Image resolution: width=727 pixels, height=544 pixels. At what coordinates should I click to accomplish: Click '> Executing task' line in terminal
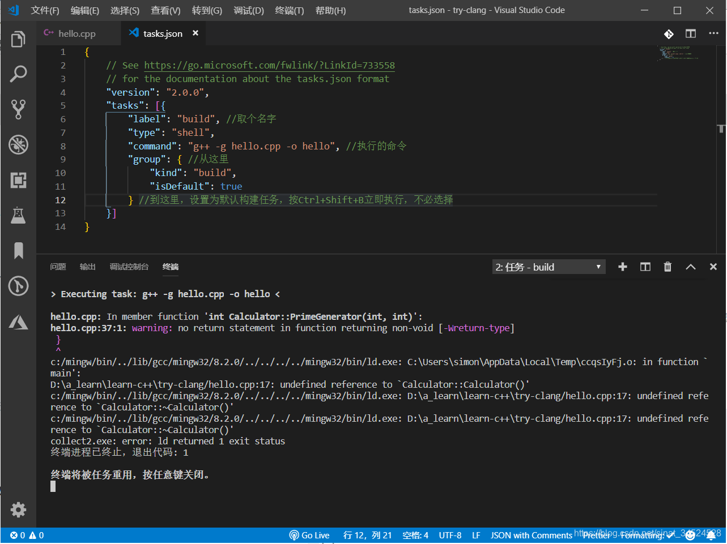[x=165, y=294]
